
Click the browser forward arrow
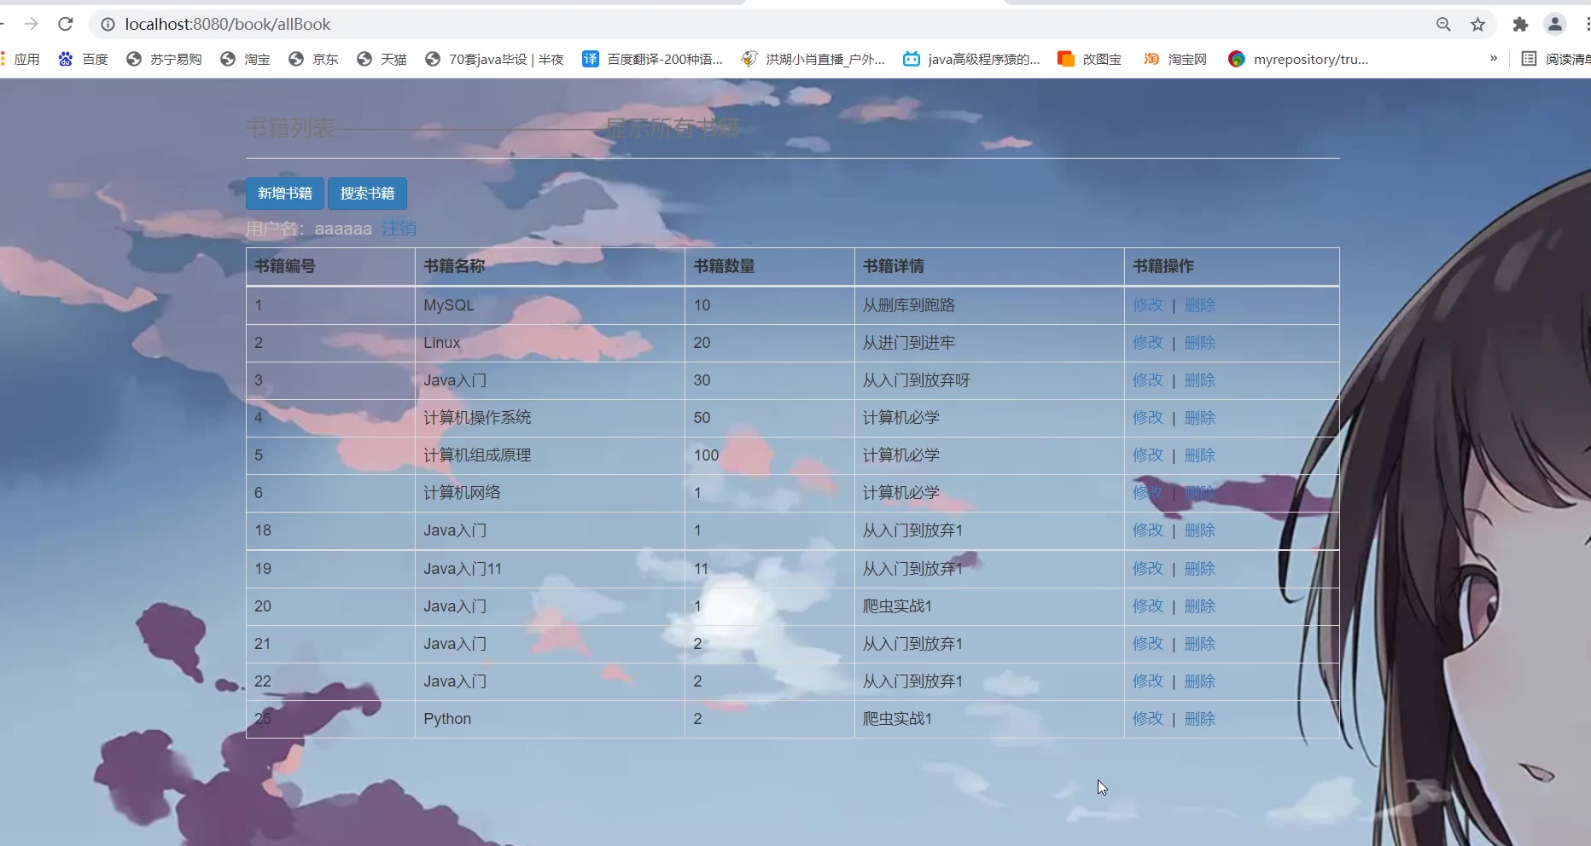32,24
